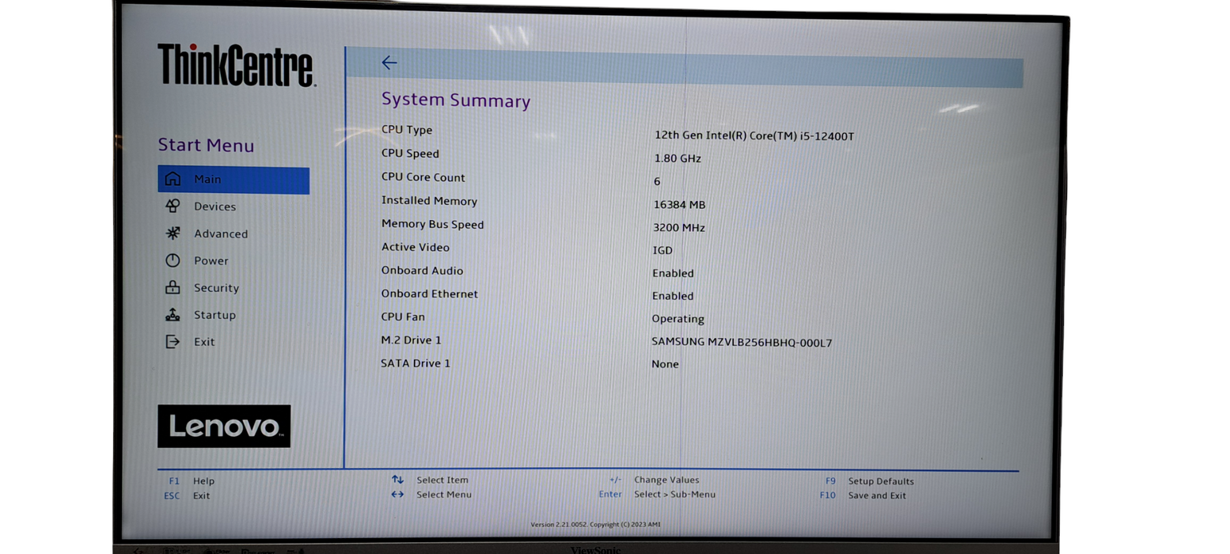
Task: Click the F1 Help hint
Action: click(x=191, y=480)
